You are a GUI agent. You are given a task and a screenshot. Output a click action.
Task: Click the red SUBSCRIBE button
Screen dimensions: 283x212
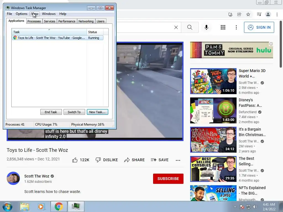(168, 179)
